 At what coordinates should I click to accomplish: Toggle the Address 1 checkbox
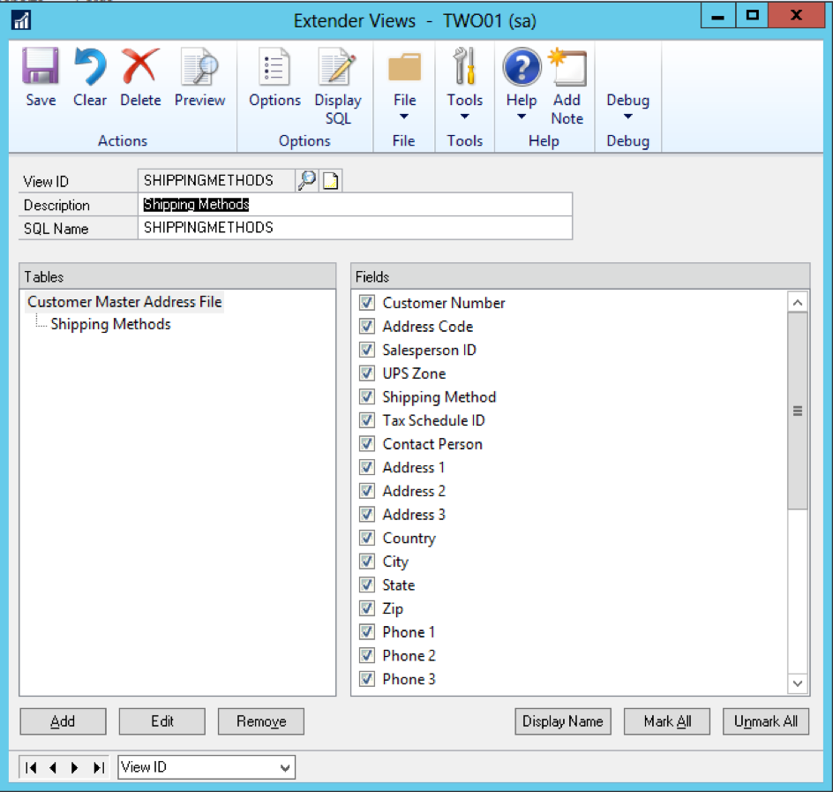coord(366,467)
